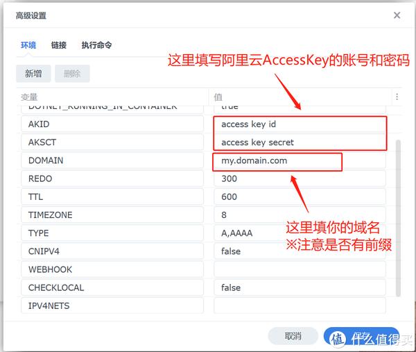Click the vertical scrollbar of the variable list
This screenshot has height=352, width=416.
[398, 219]
